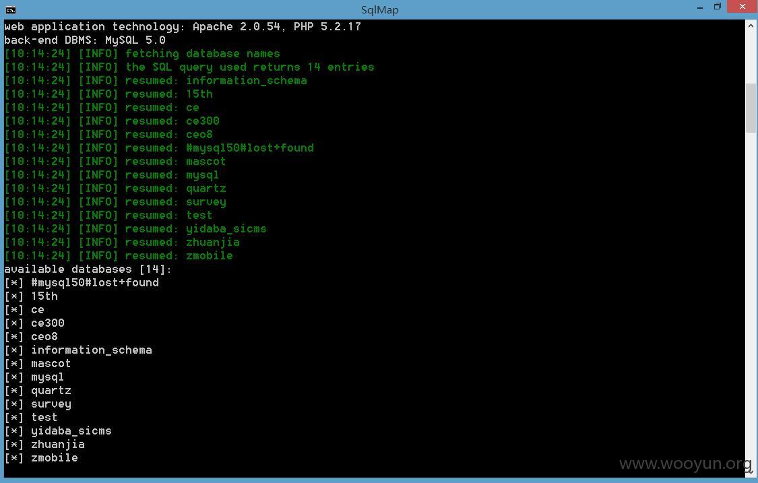This screenshot has width=758, height=483.
Task: Click 'back-end DBMS: MySQL 5.0' line
Action: point(85,40)
